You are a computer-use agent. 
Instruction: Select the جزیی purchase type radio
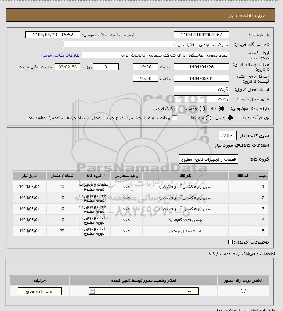point(230,118)
